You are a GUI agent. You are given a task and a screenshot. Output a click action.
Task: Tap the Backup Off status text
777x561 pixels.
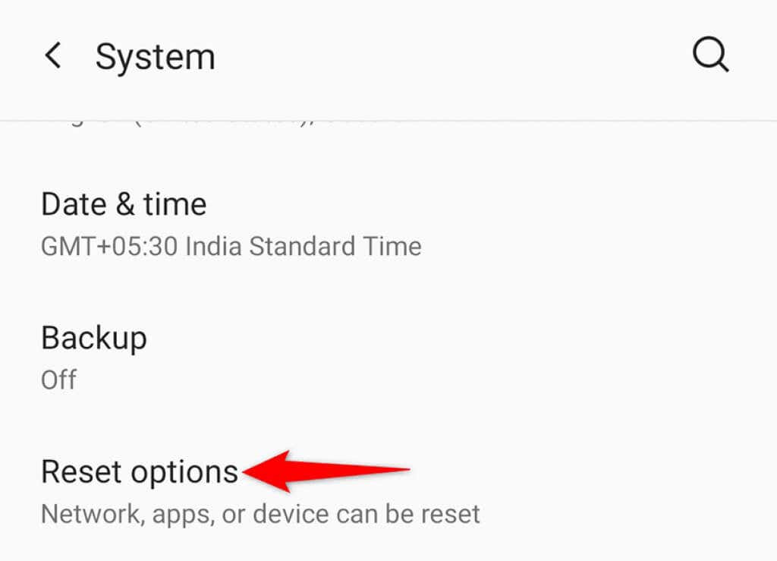coord(58,380)
